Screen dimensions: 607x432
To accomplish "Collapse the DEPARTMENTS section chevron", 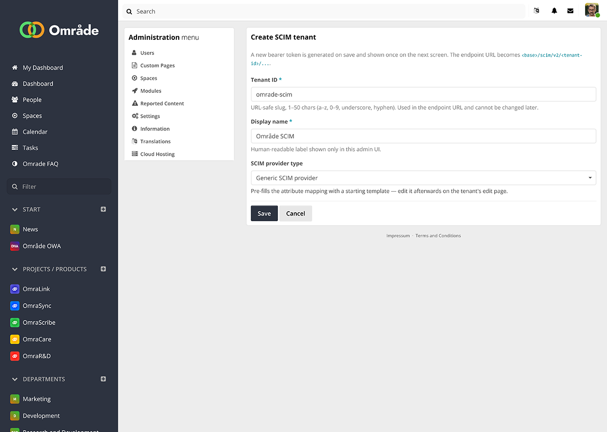I will (x=15, y=379).
